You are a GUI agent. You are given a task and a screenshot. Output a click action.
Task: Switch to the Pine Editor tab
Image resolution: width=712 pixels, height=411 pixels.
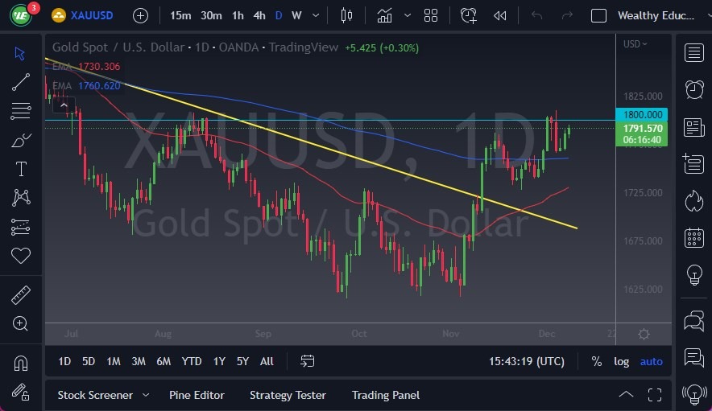(197, 395)
